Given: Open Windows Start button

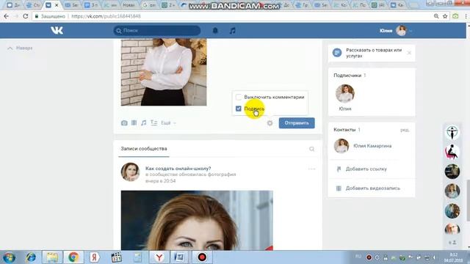Looking at the screenshot, I should pos(9,257).
